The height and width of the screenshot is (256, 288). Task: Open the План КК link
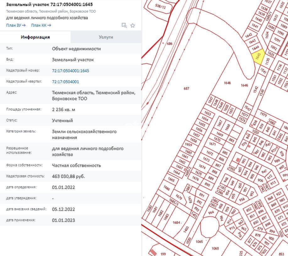click(x=41, y=25)
